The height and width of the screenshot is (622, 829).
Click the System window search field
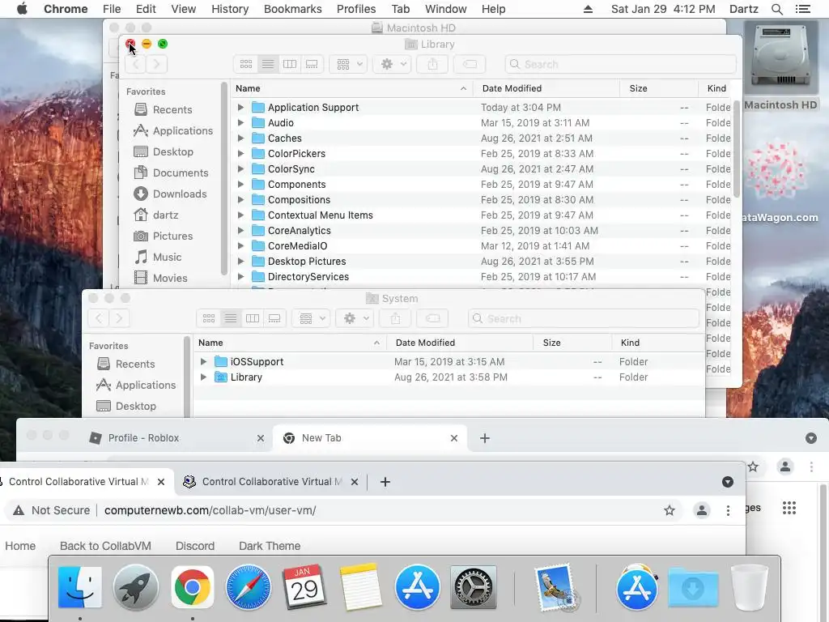tap(583, 318)
